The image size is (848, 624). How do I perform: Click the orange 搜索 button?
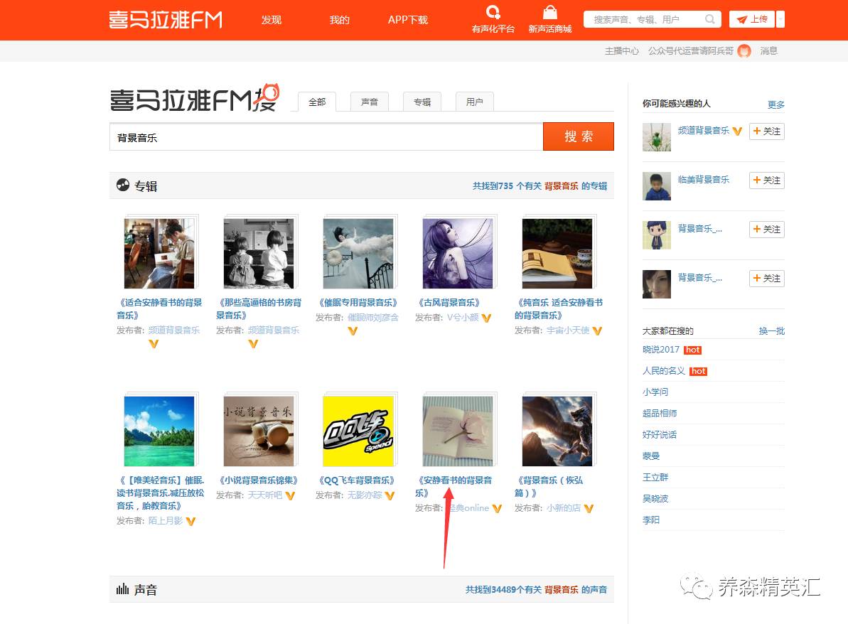pos(578,136)
